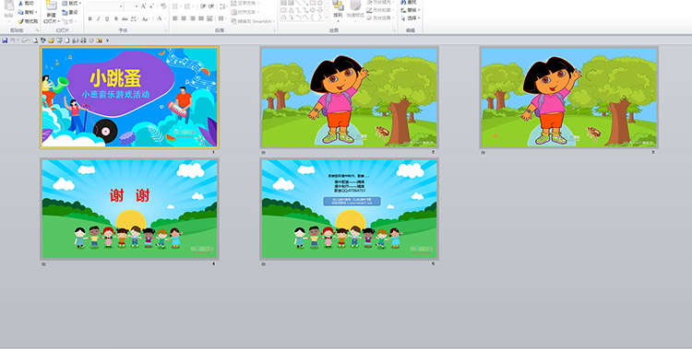
Task: Click the Undo arrow icon
Action: coord(12,41)
